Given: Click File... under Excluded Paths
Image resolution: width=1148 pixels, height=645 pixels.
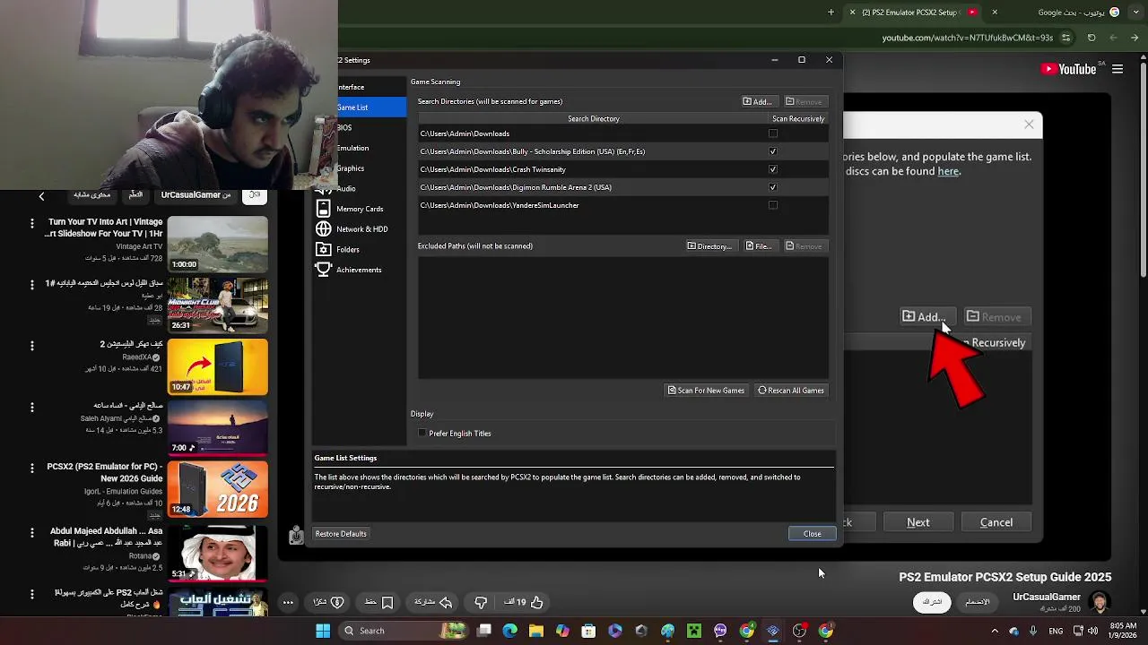Looking at the screenshot, I should [759, 246].
